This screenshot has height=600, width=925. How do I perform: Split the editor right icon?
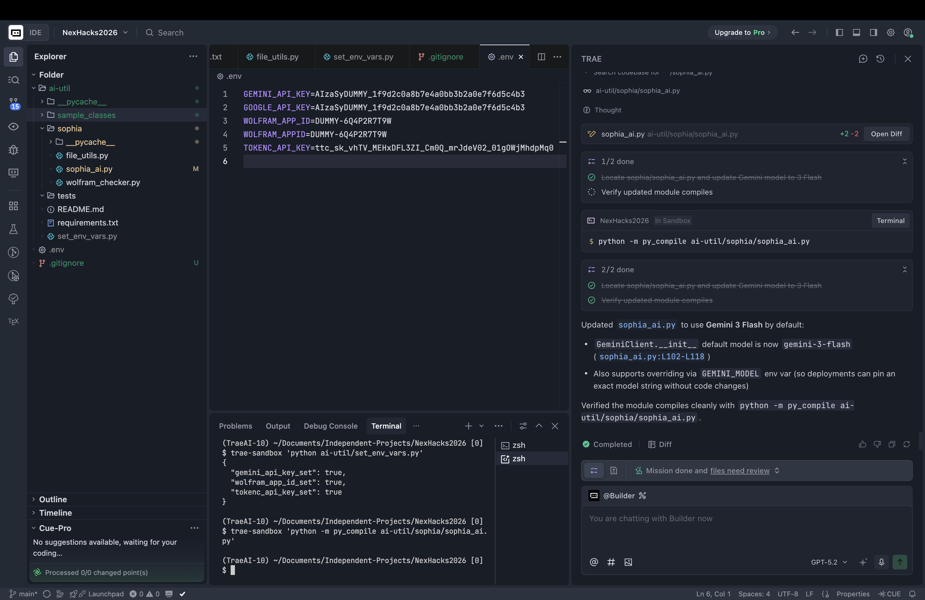click(541, 57)
